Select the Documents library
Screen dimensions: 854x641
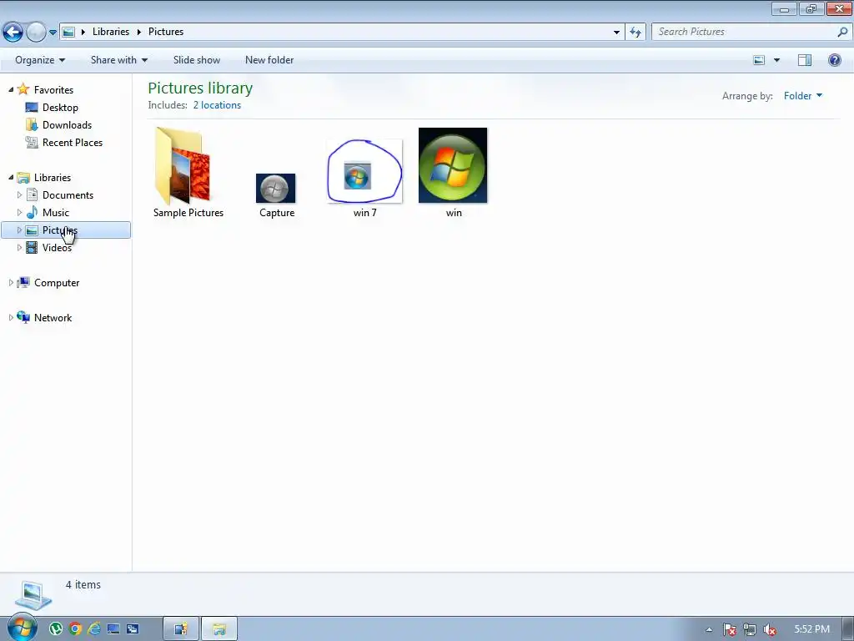[68, 195]
